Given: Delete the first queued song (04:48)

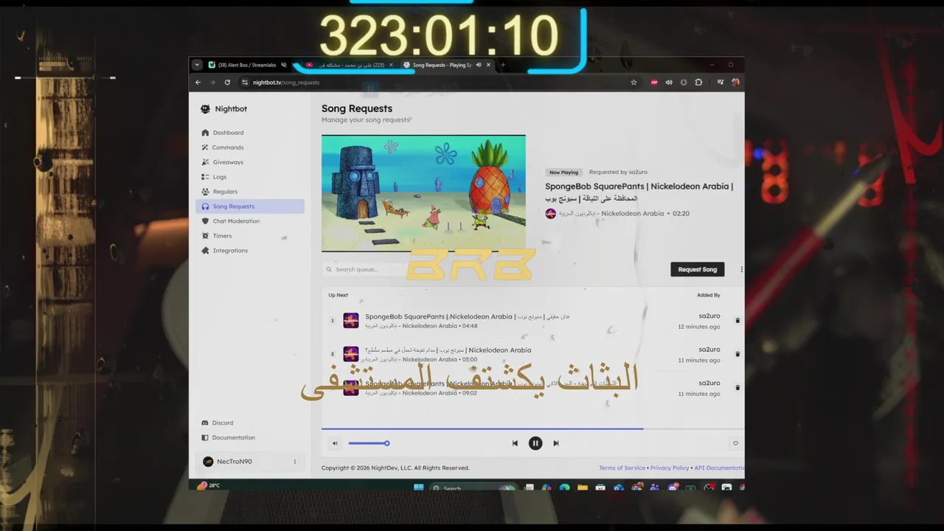Looking at the screenshot, I should [737, 321].
